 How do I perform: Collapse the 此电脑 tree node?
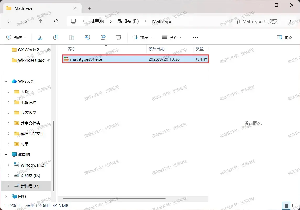(x=6, y=154)
